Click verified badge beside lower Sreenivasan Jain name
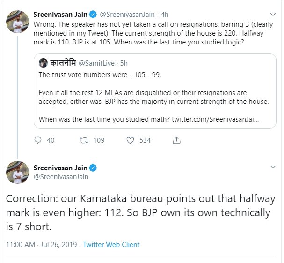The height and width of the screenshot is (263, 284). pos(94,168)
